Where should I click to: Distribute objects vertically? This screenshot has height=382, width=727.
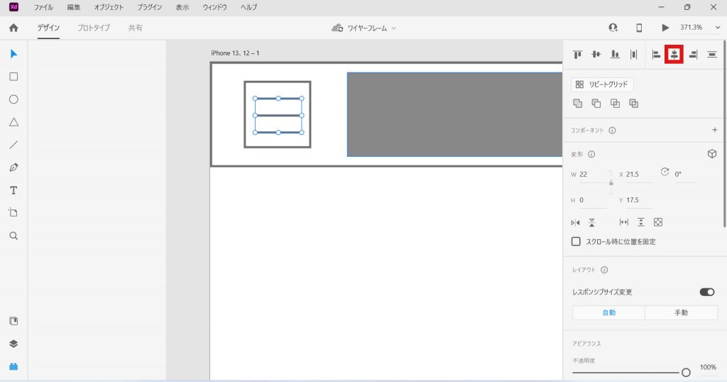(x=712, y=55)
